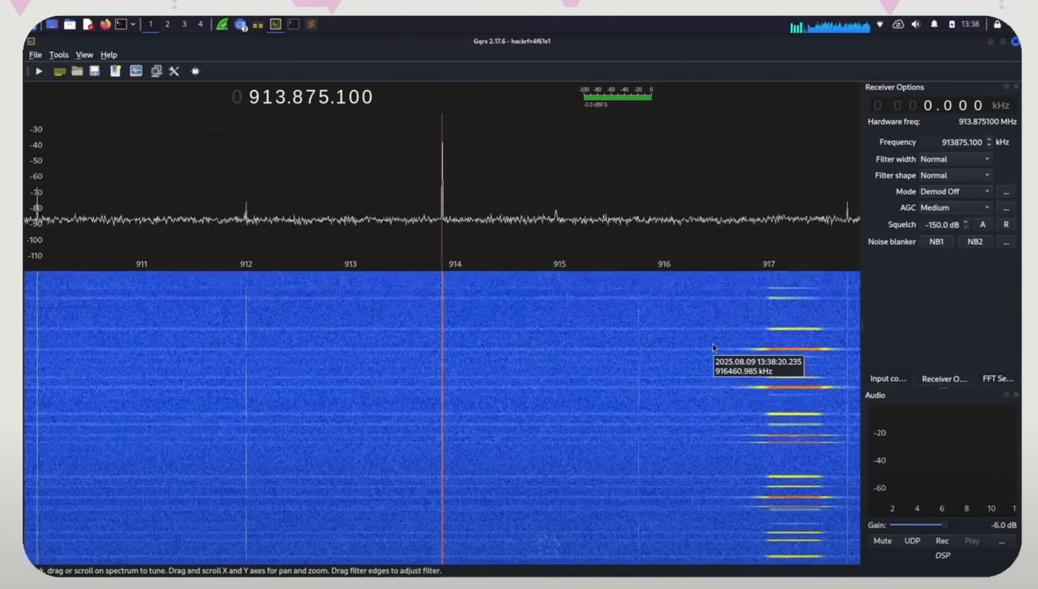1038x589 pixels.
Task: Click the UDP streaming button
Action: [x=912, y=541]
